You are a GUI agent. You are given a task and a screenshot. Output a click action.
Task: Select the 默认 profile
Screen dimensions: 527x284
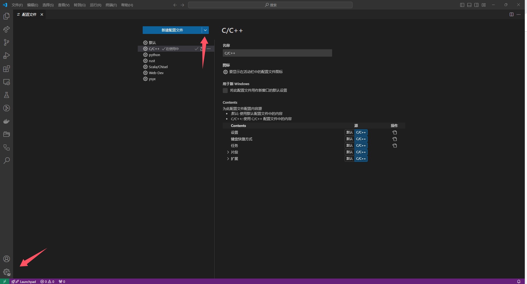[176, 43]
